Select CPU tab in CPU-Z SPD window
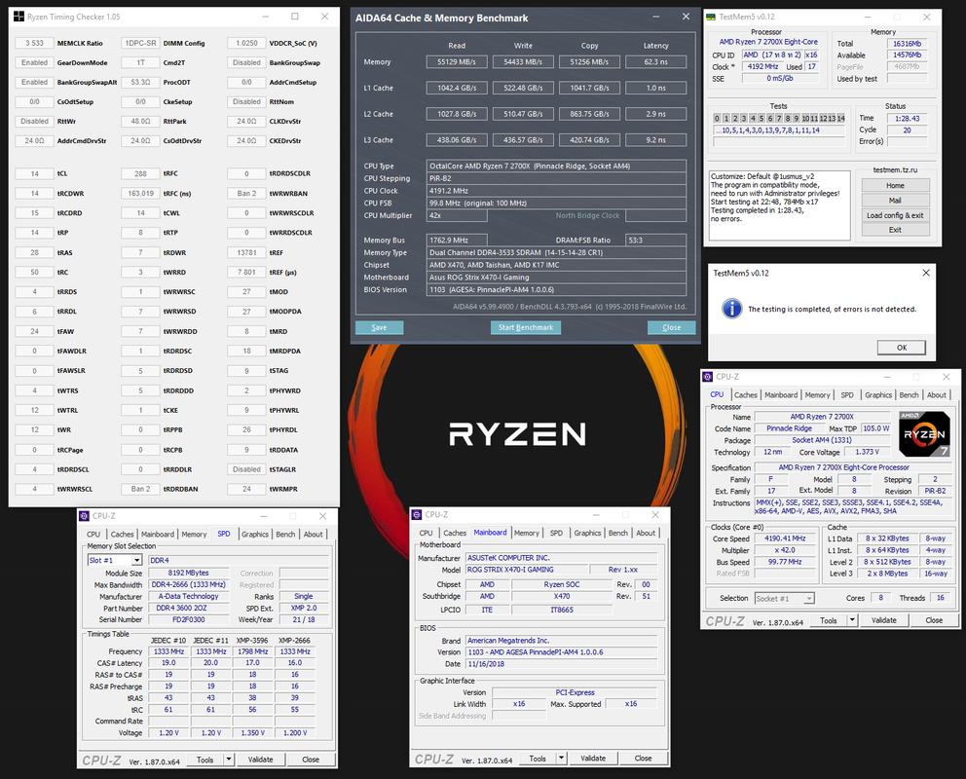This screenshot has height=779, width=966. click(93, 535)
